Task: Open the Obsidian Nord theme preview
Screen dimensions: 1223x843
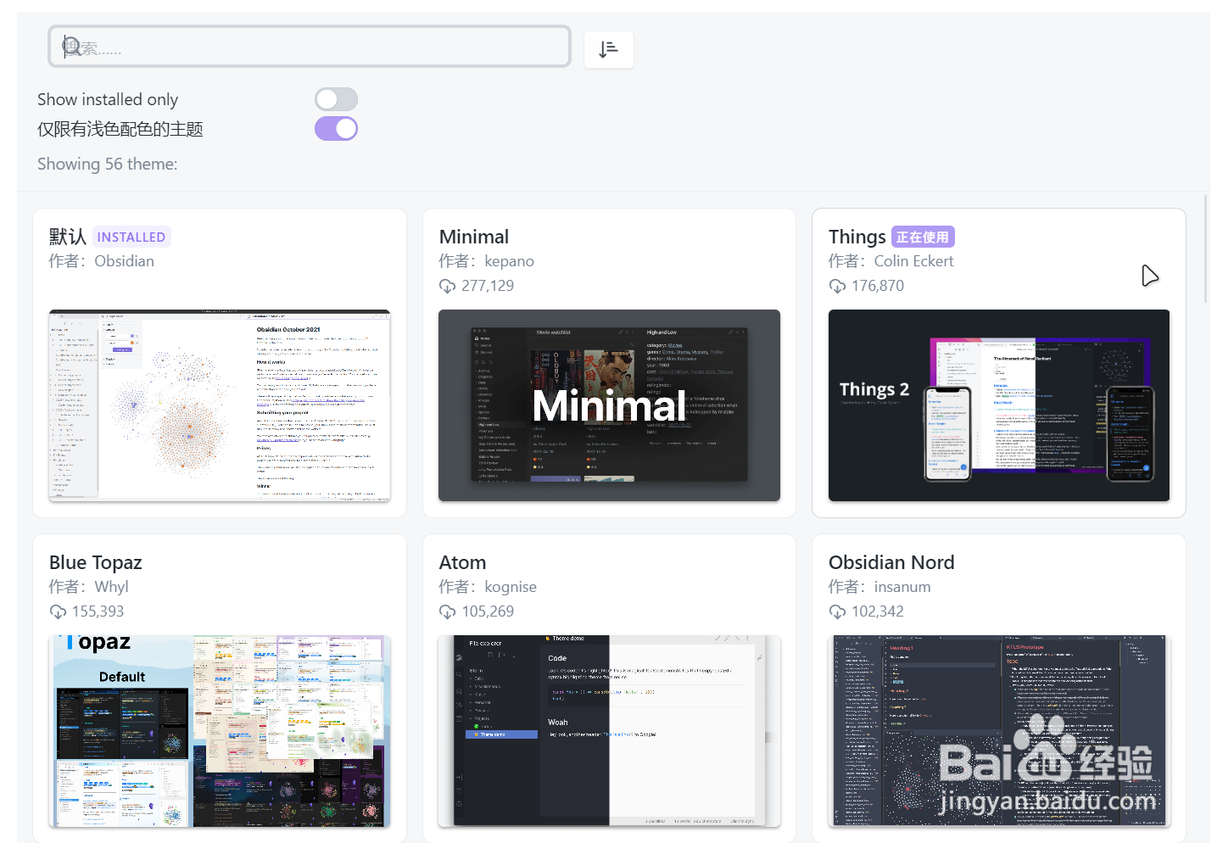Action: click(999, 731)
